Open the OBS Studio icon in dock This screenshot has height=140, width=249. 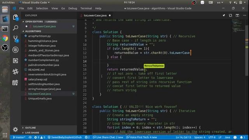tap(5, 47)
